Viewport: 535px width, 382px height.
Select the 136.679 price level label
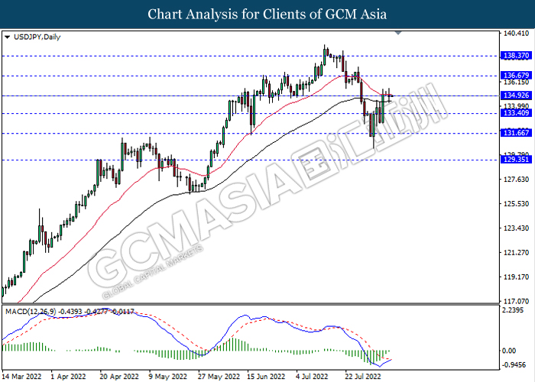coord(516,76)
